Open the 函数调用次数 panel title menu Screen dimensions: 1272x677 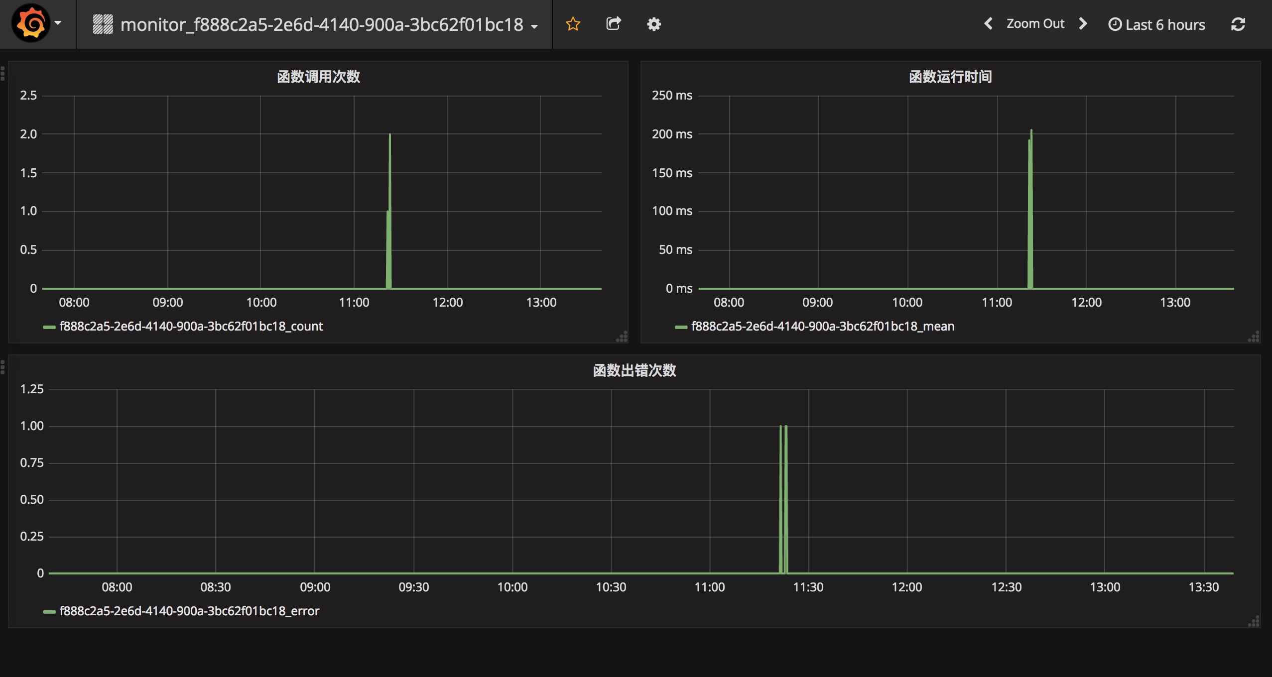tap(318, 77)
